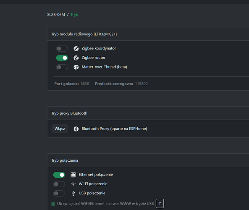Open the question mark help icon
Screen dimensions: 249x210
pos(160,203)
